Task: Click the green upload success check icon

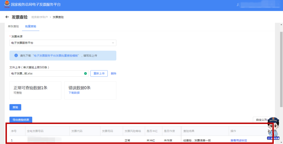Action: pos(85,74)
